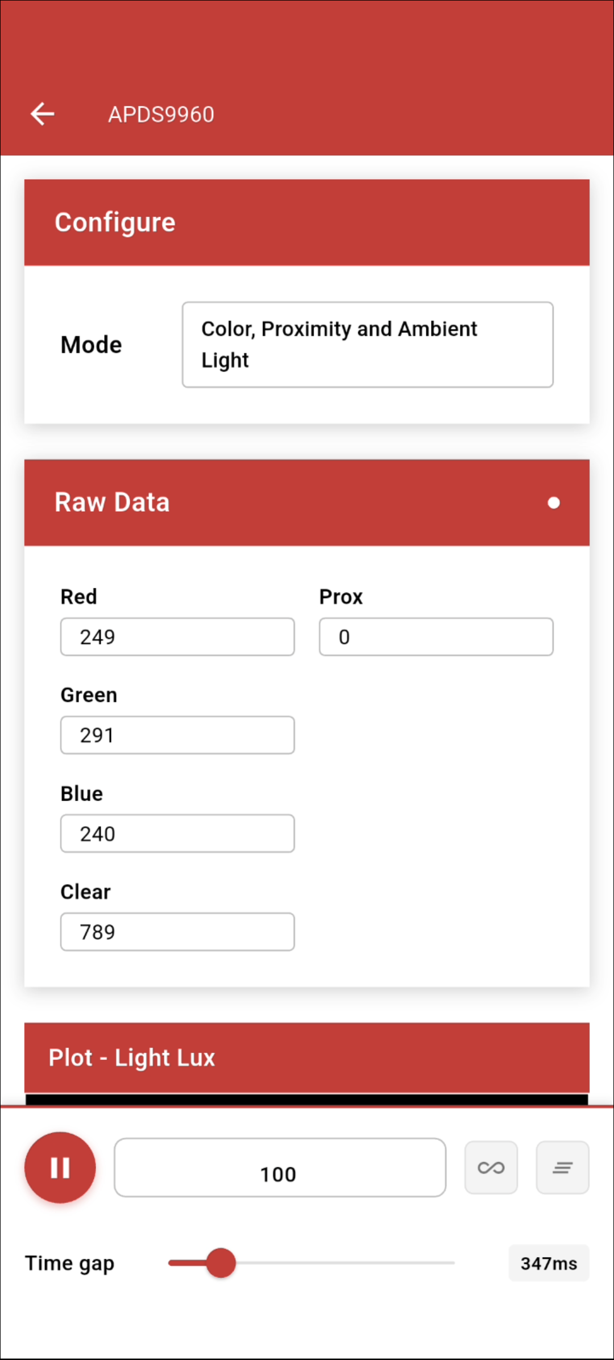Click the Red value field

pyautogui.click(x=177, y=637)
